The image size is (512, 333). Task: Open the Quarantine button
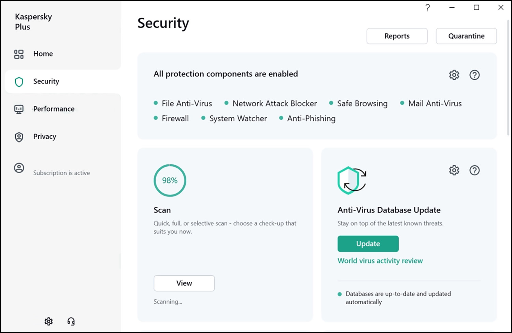[x=466, y=36]
